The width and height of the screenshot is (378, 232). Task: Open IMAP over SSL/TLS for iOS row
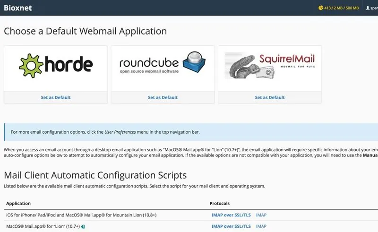(x=232, y=215)
